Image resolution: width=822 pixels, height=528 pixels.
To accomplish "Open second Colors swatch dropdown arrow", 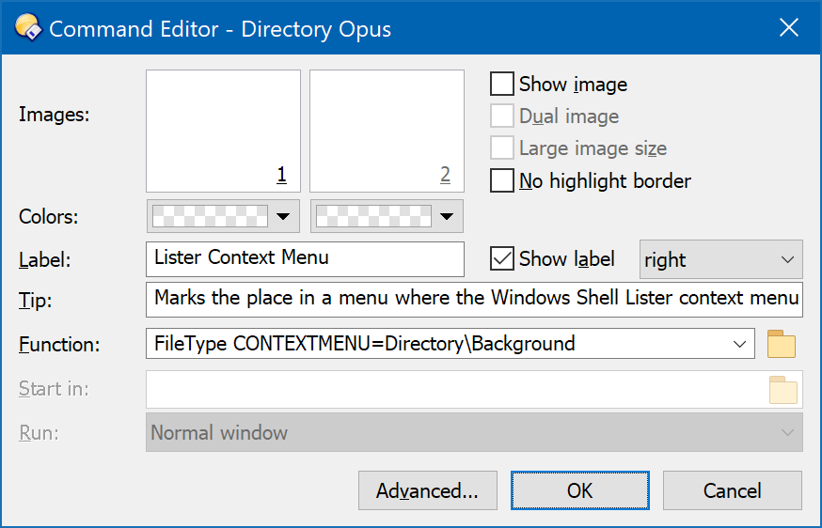I will [x=447, y=216].
